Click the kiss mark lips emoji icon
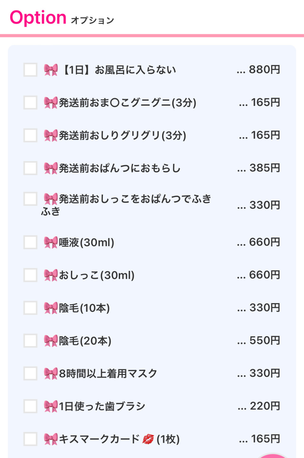This screenshot has width=304, height=458. tap(148, 439)
